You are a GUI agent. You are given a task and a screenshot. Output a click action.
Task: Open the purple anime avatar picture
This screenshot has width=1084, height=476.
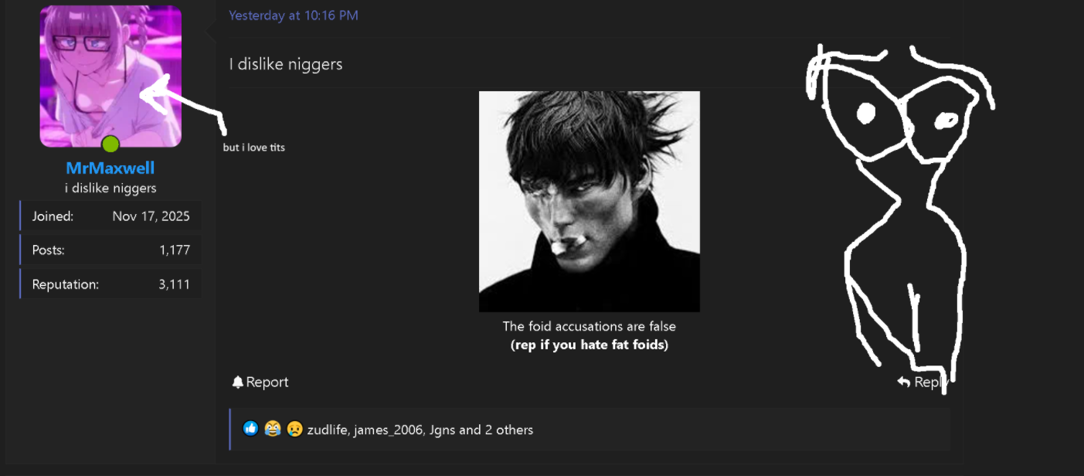(110, 76)
